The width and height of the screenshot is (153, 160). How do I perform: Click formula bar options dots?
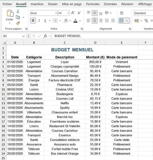pos(28,36)
